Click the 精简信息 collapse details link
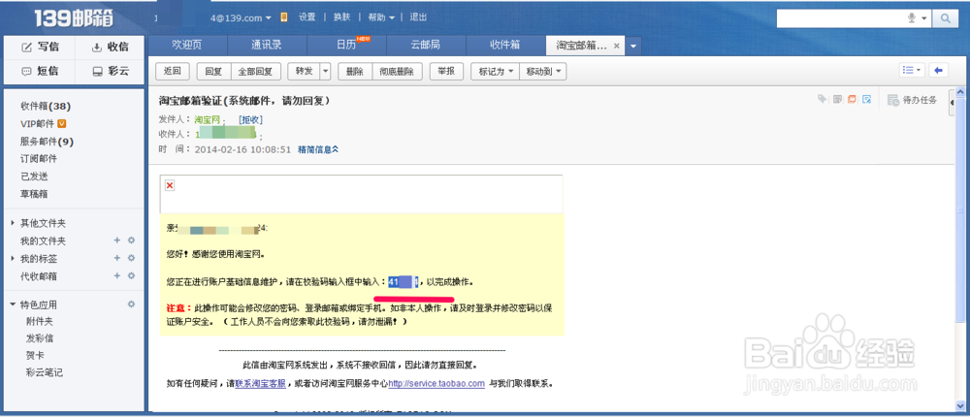 tap(318, 149)
